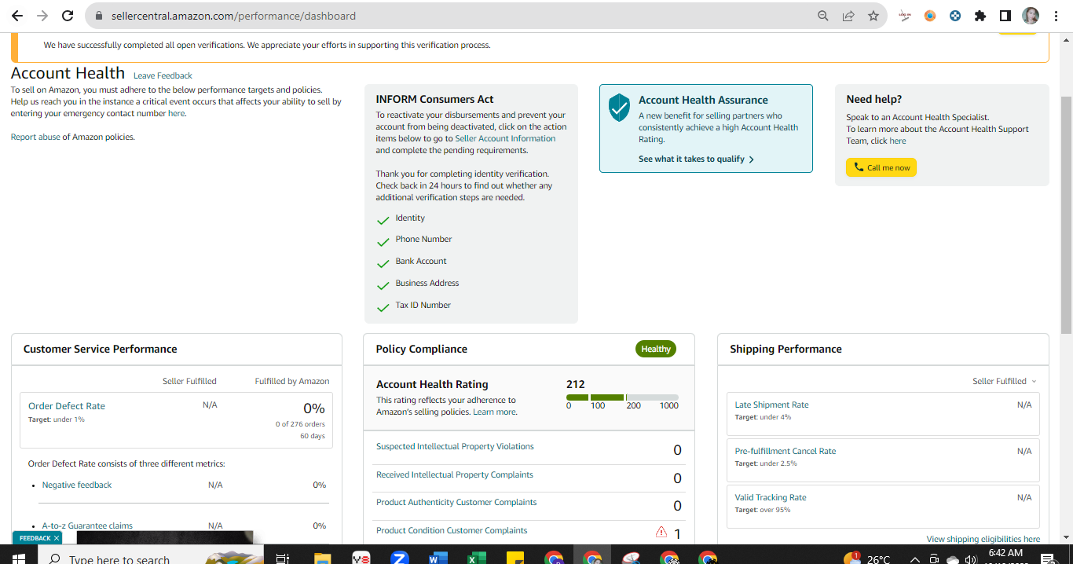Go back to the previous page
This screenshot has width=1073, height=564.
(x=17, y=16)
